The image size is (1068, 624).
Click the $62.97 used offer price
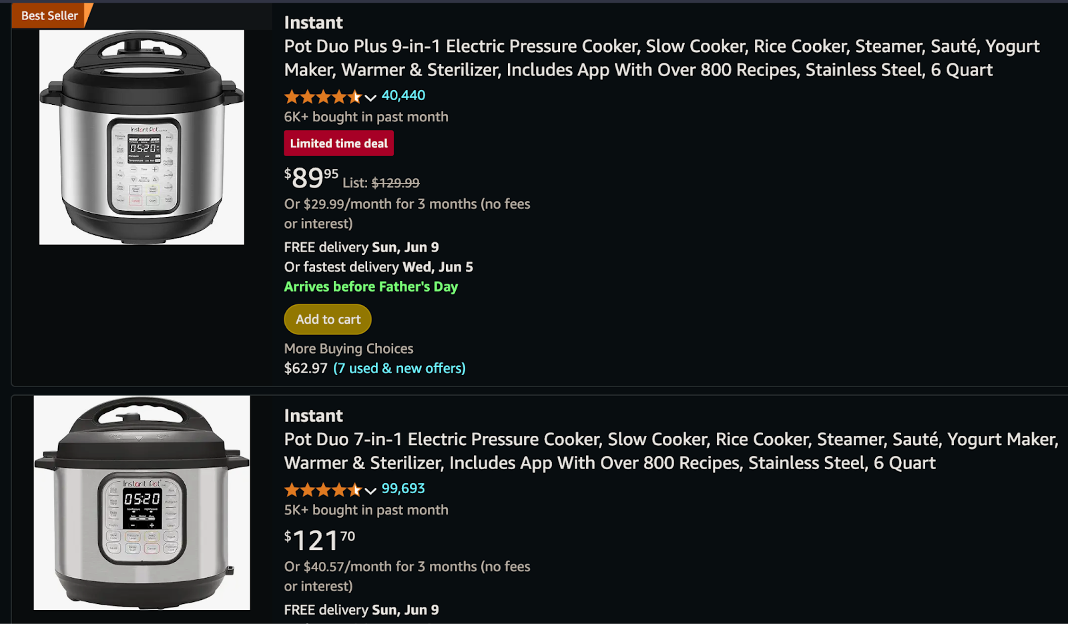pos(306,368)
